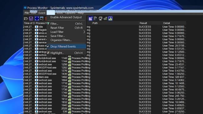Toggle Show Registry Activity icon
The width and height of the screenshot is (203, 114).
pos(91,18)
